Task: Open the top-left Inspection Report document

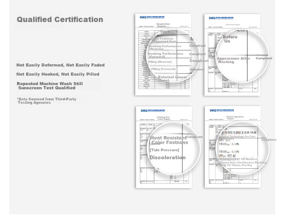Action: pyautogui.click(x=163, y=54)
